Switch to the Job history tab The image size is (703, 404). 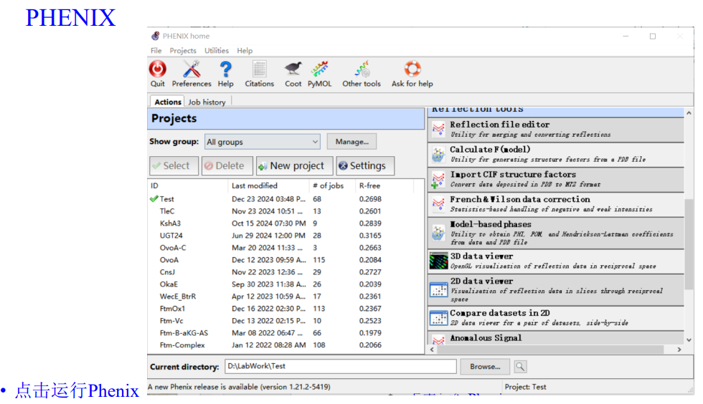tap(207, 102)
